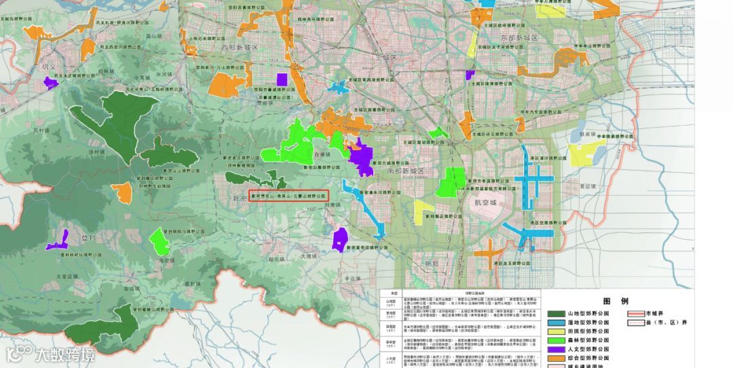Click the 山地型 row header in the table

(x=390, y=303)
